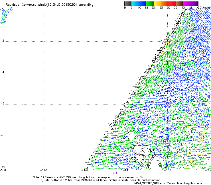Click the longitude label '-150'
Viewport: 211px width, 185px height.
pyautogui.click(x=3, y=170)
